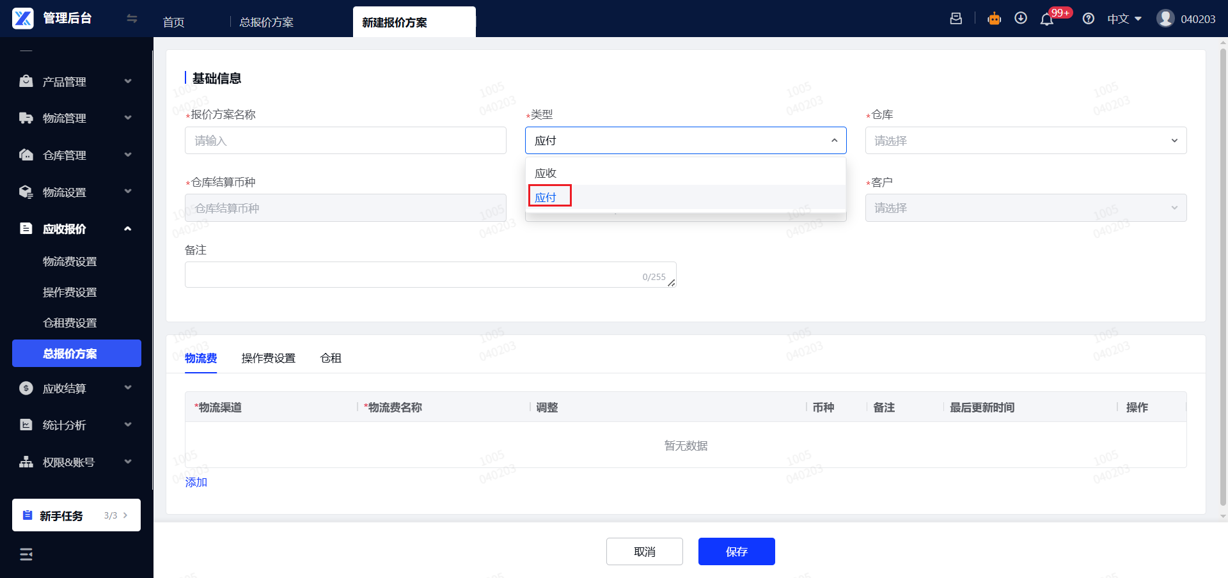Open the help question-mark icon

1089,19
